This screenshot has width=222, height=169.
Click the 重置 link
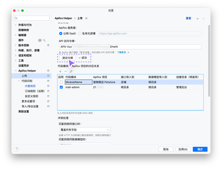188,18
